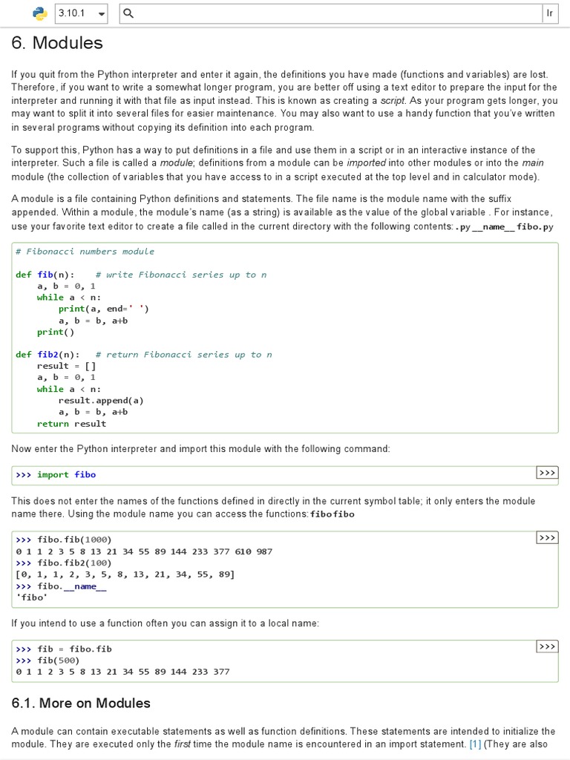Click the "return result" line in fib2
570x760 pixels.
click(x=71, y=424)
